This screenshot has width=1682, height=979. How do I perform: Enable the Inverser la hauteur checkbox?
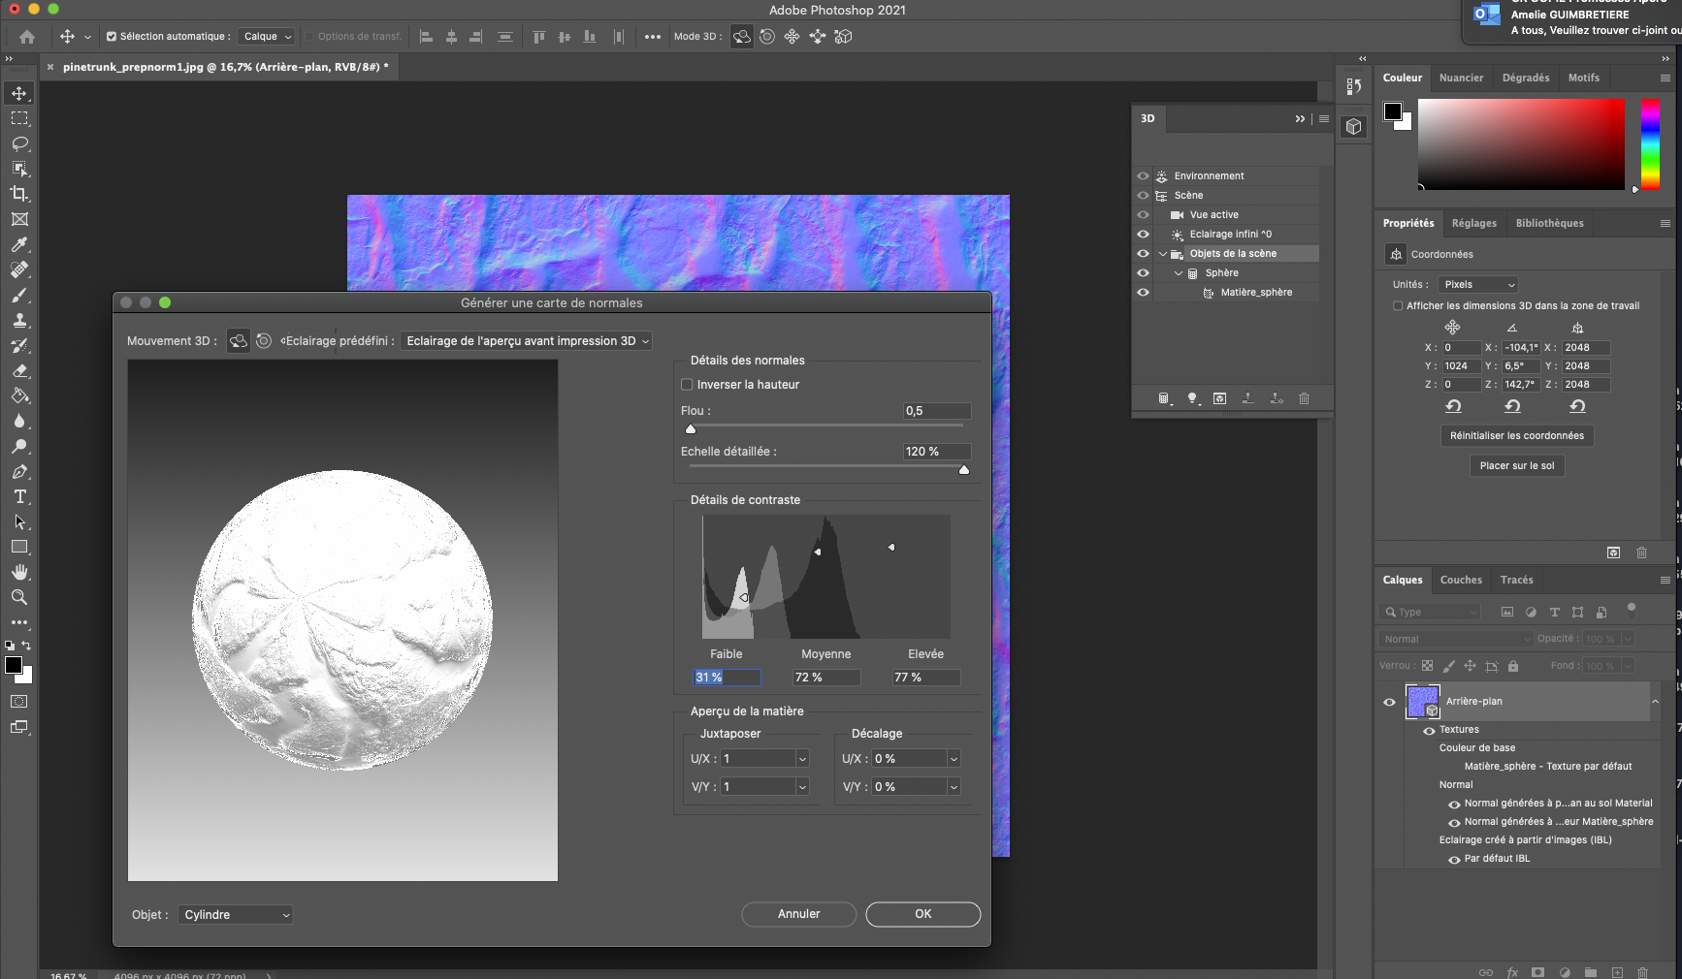tap(687, 384)
